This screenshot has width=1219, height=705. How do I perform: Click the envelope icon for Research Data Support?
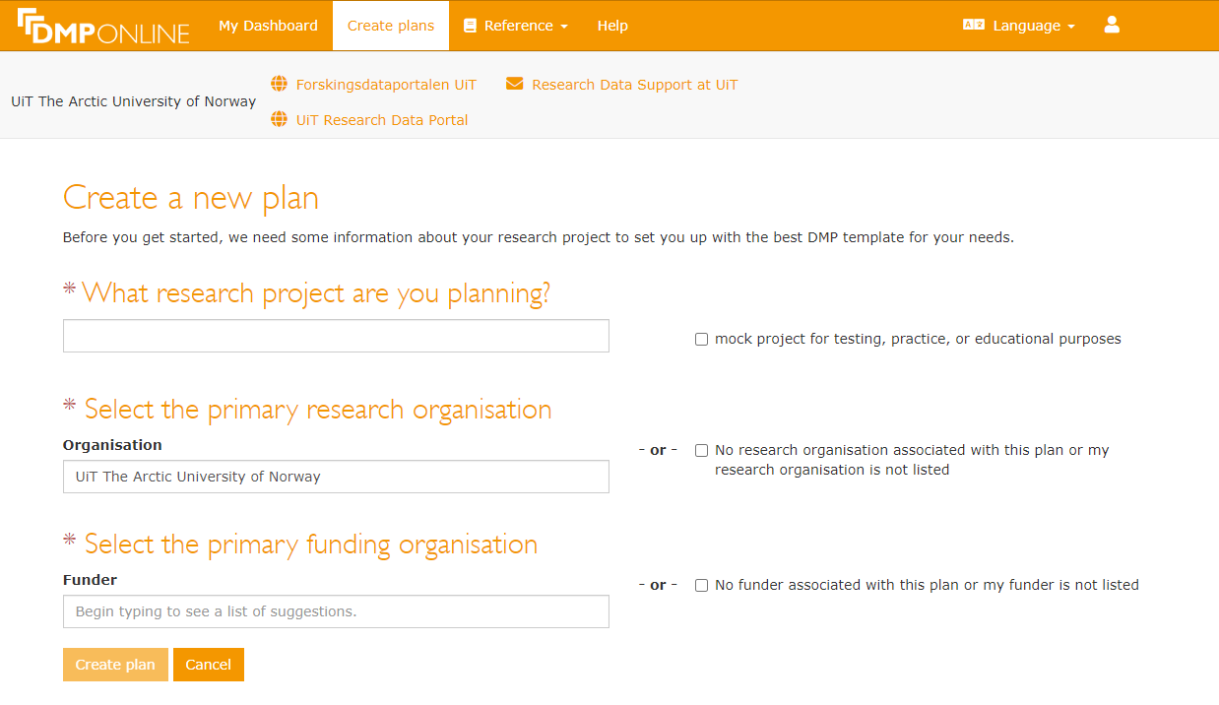514,84
